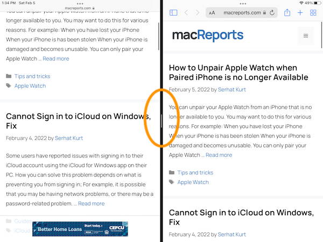The height and width of the screenshot is (242, 323).
Task: Click the CEFCU Better Home Loans ad
Action: pos(80,229)
